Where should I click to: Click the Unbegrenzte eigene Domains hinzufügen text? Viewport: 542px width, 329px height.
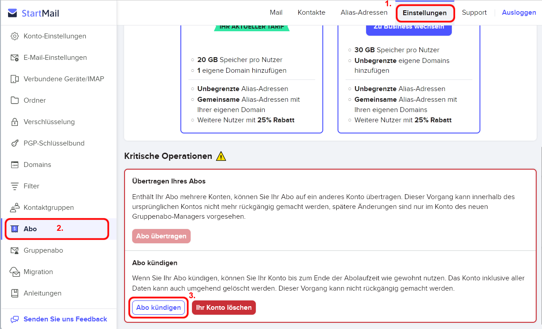click(x=402, y=66)
